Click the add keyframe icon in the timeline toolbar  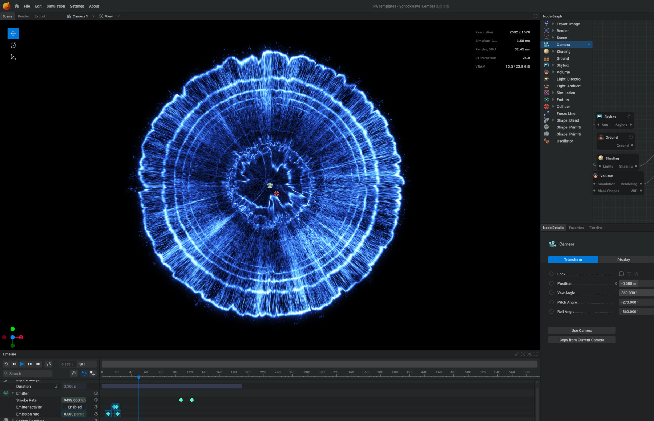click(x=93, y=373)
